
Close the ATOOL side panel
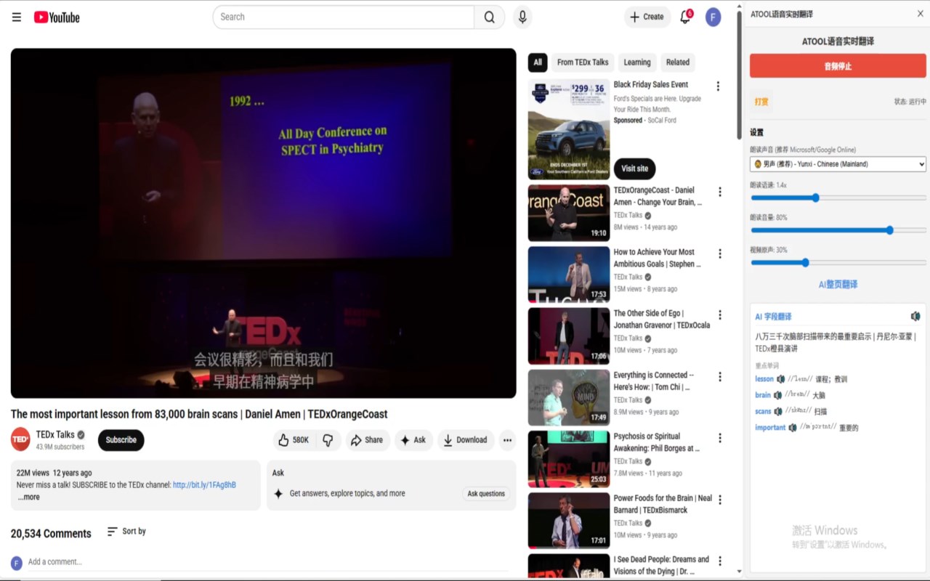tap(921, 14)
